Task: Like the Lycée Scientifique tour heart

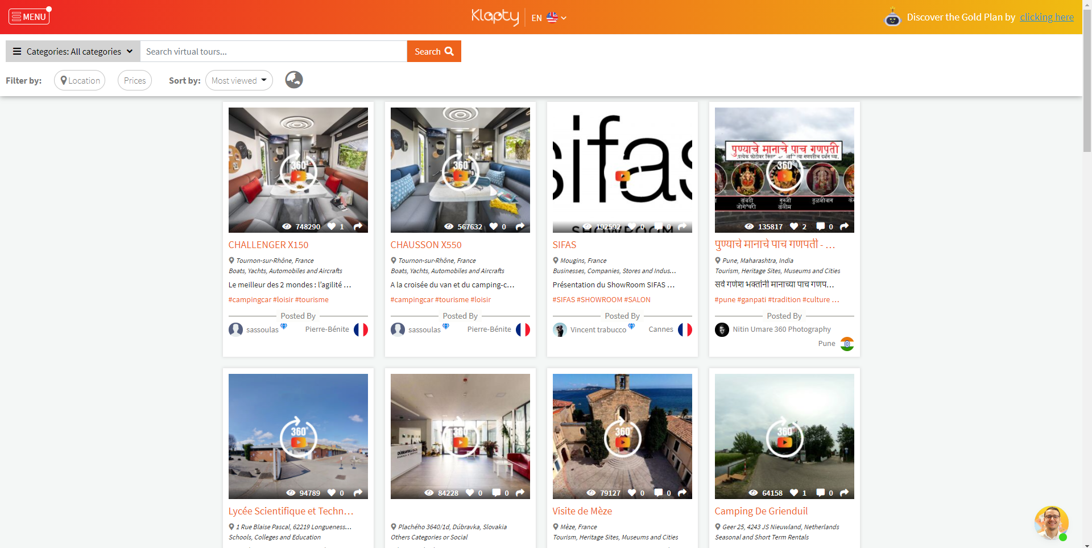Action: 332,493
